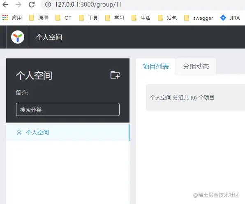Viewport: 245px width, 204px height.
Task: Click 个人空间 in the top header bar
Action: click(x=49, y=37)
